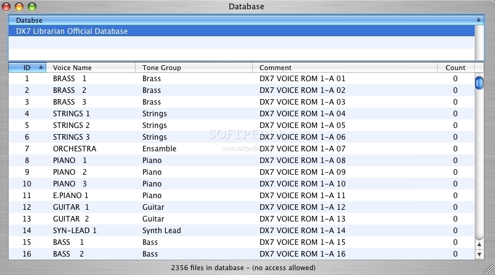Click comment DX7 VOICE ROM 1-A 16

click(x=302, y=253)
